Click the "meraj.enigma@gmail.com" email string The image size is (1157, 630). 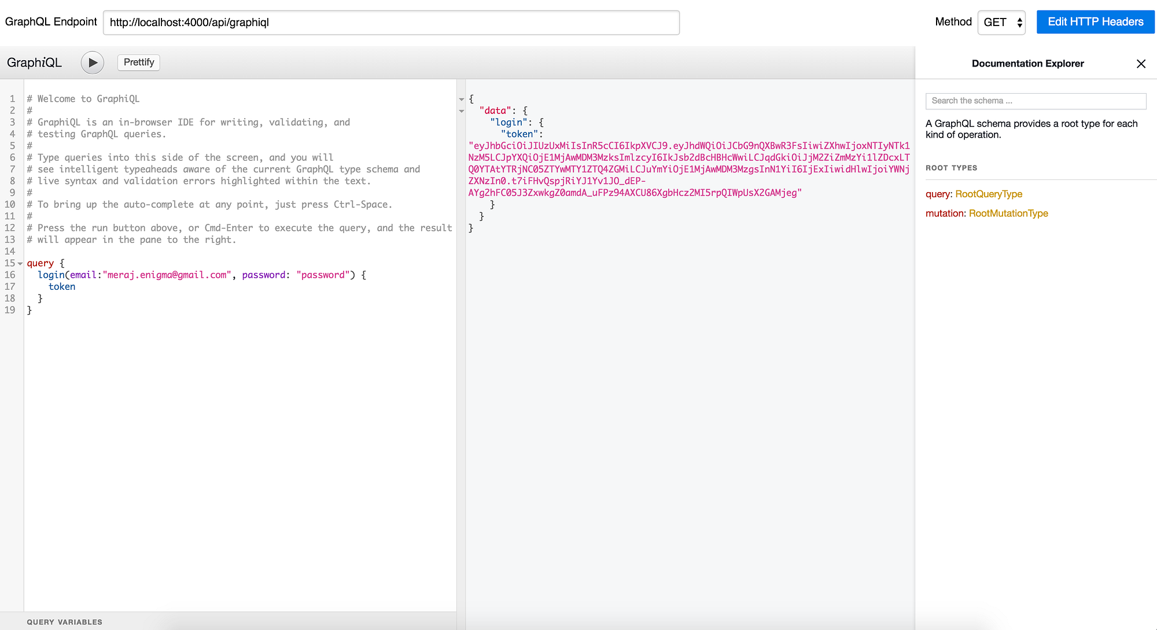[x=167, y=275]
